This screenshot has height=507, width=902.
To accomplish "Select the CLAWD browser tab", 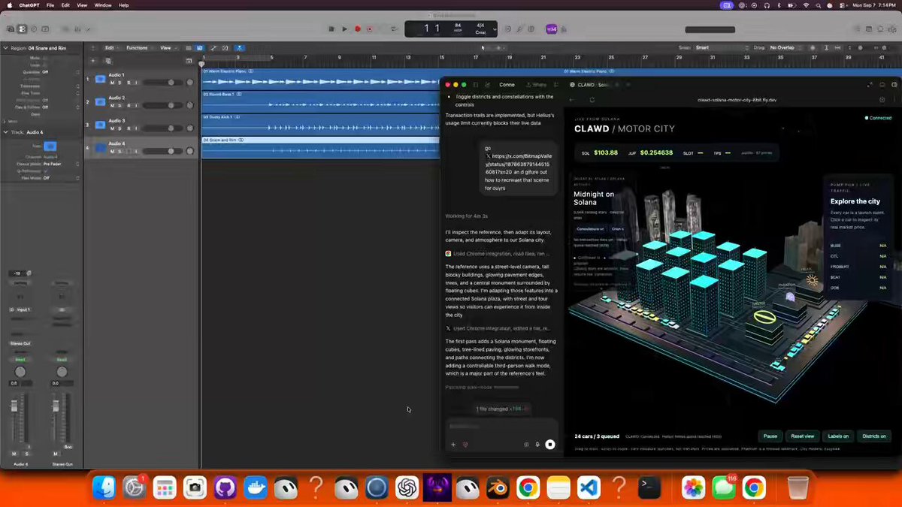I will click(x=592, y=85).
